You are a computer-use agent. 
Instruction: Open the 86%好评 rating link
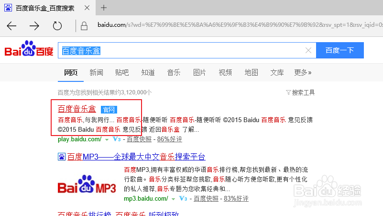click(x=170, y=139)
